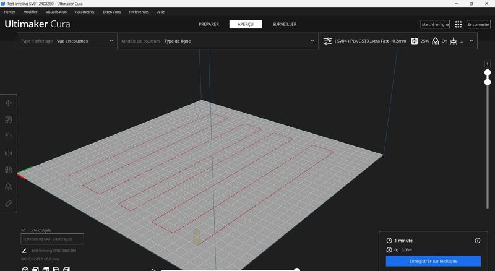
Task: Switch to top view cube icon
Action: click(46, 269)
